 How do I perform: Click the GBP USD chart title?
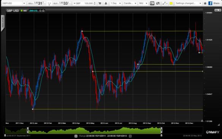tap(13, 11)
